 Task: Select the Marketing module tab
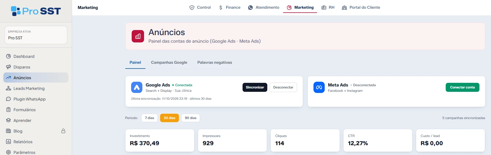(x=300, y=8)
